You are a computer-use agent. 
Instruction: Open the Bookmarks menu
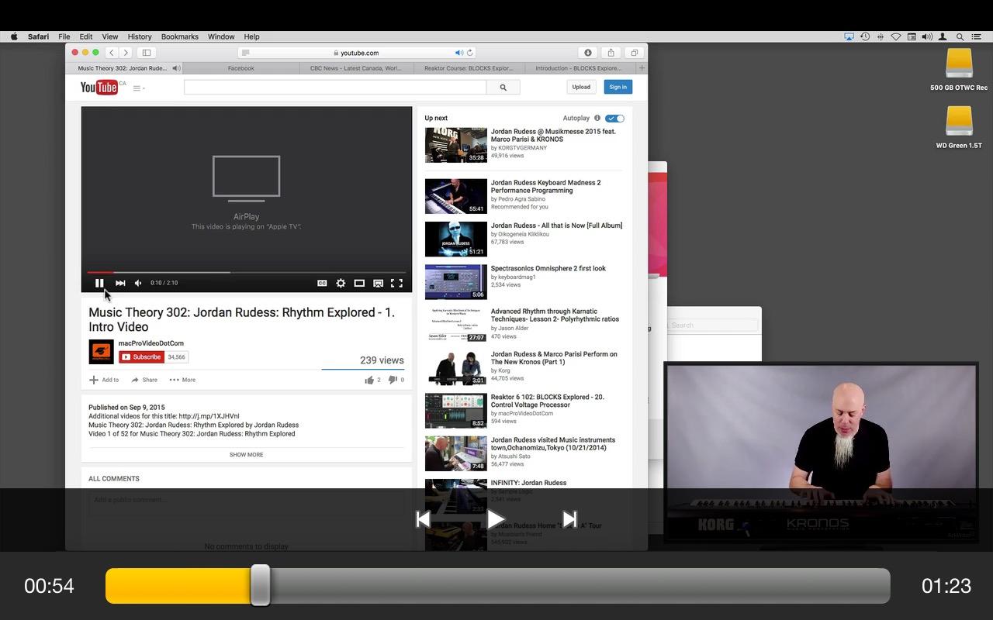[x=180, y=36]
